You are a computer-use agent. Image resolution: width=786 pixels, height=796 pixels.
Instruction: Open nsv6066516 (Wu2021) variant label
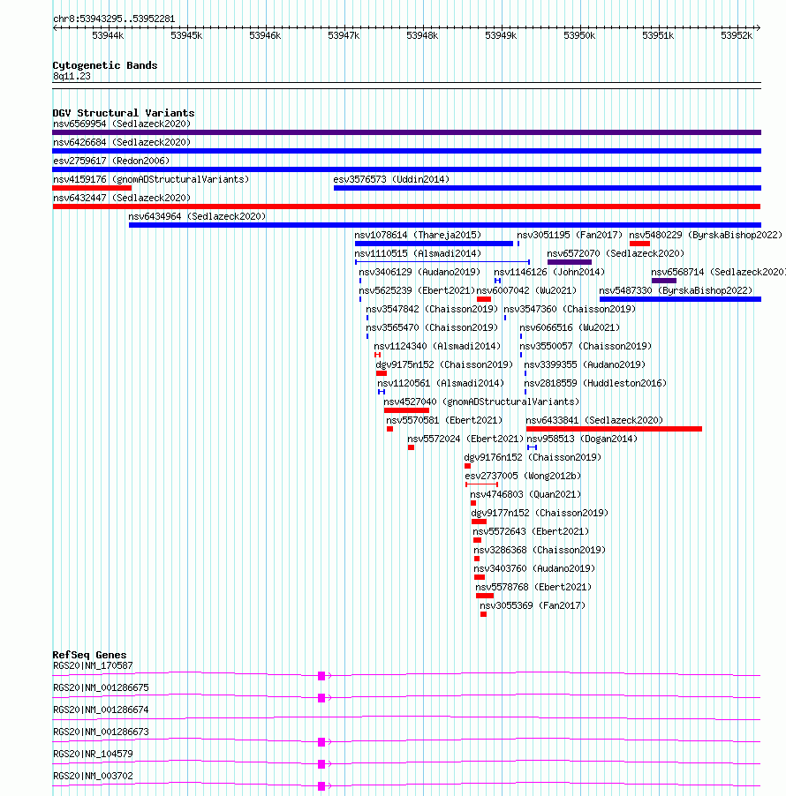pos(570,327)
